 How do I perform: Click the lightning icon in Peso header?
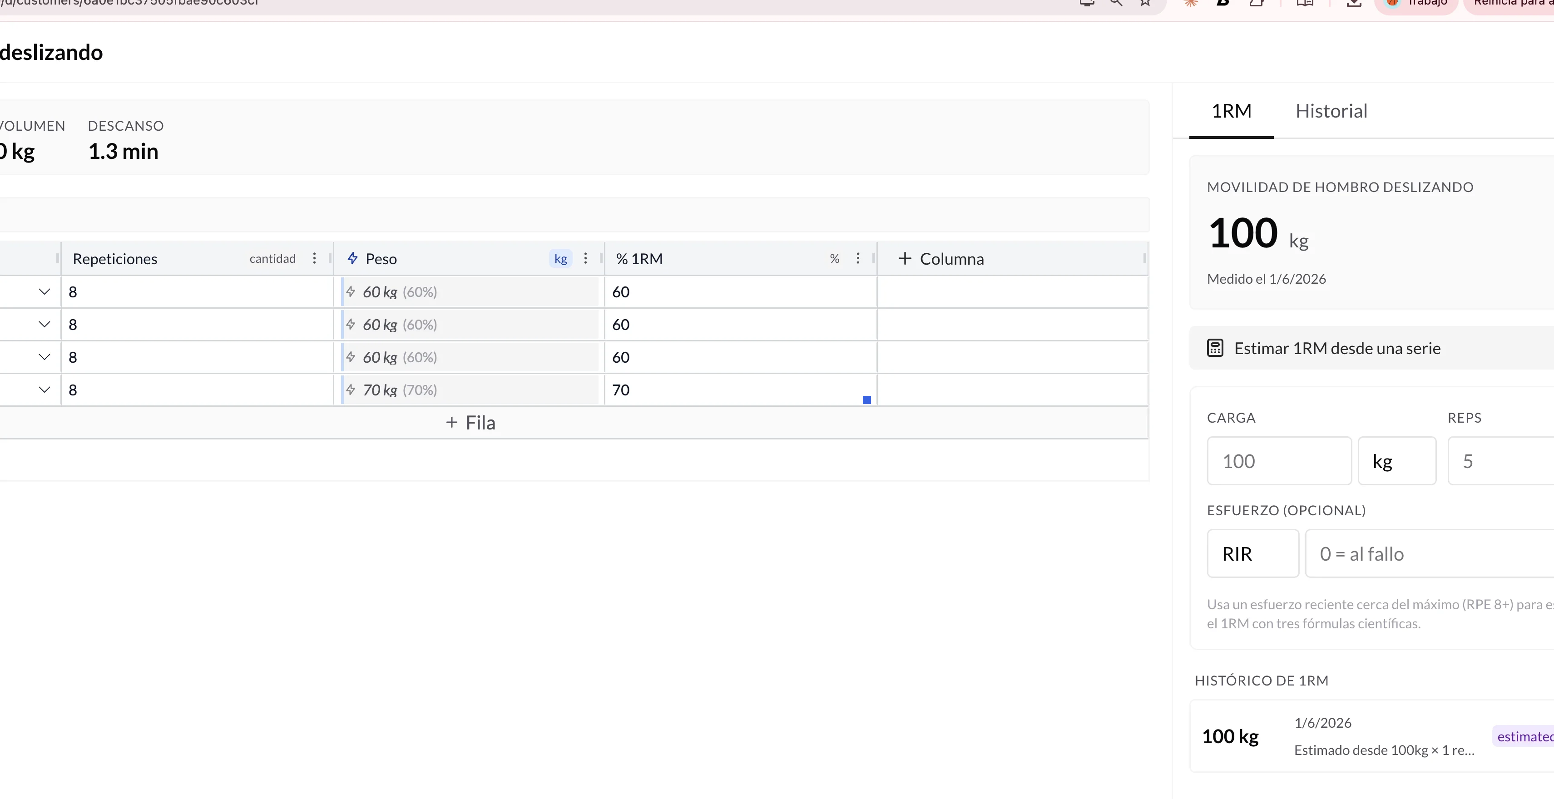(353, 259)
